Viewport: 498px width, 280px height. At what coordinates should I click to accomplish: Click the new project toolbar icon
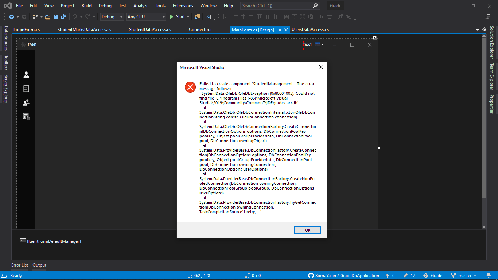pyautogui.click(x=35, y=17)
